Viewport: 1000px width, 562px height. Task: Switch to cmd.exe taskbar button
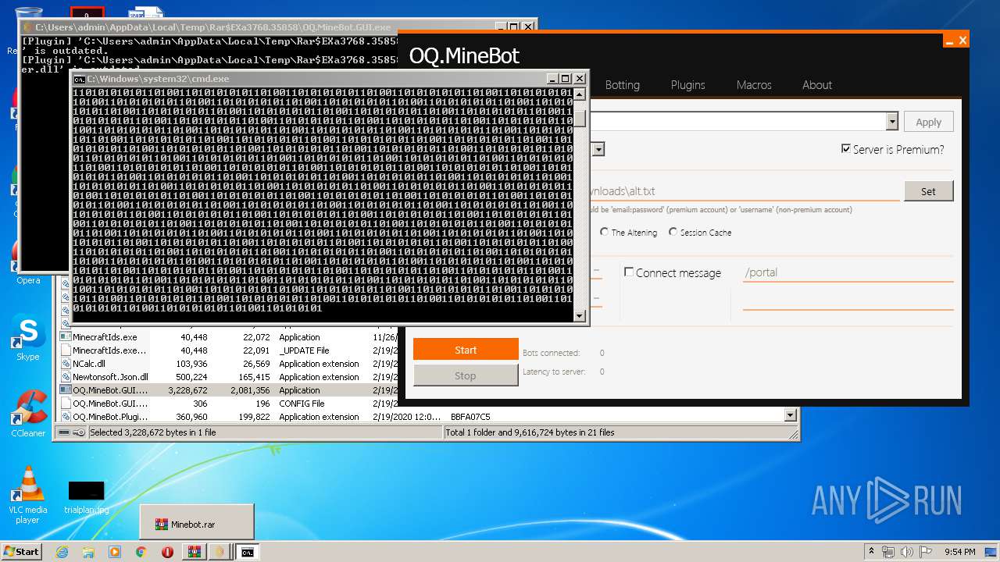click(248, 552)
